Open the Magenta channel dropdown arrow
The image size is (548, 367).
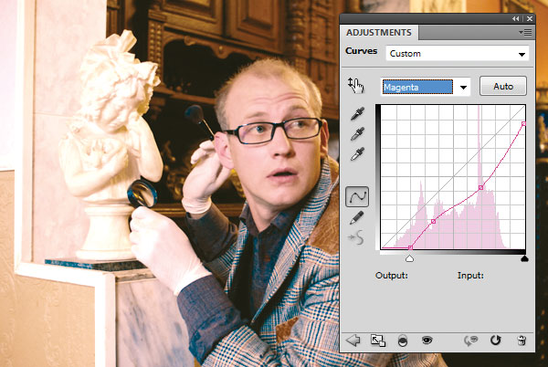[x=463, y=88]
